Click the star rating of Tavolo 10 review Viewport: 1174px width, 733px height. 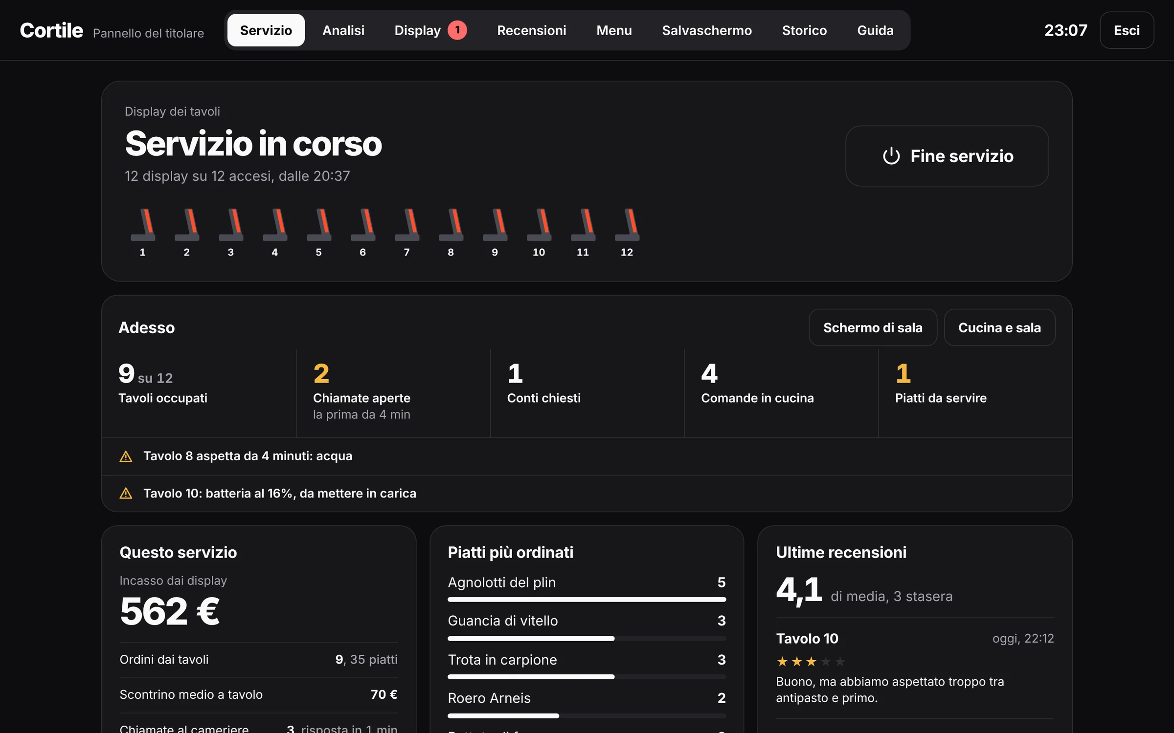811,662
